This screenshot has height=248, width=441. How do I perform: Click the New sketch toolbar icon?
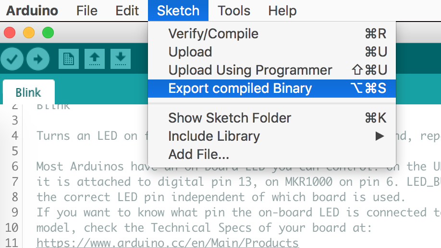pyautogui.click(x=69, y=59)
